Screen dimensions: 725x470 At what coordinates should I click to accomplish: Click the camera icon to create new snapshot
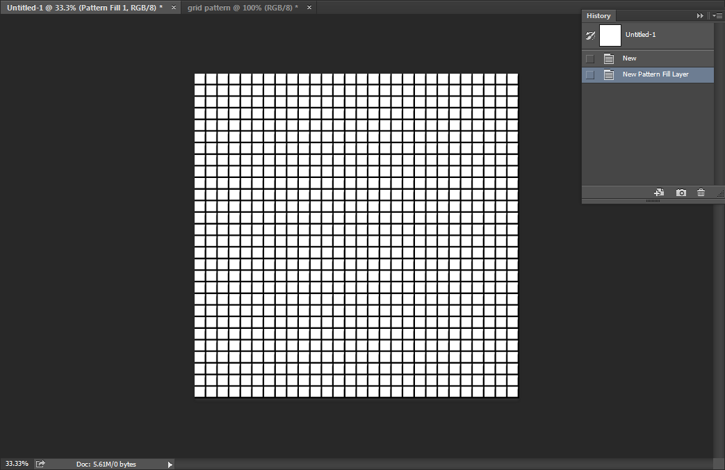click(x=681, y=193)
